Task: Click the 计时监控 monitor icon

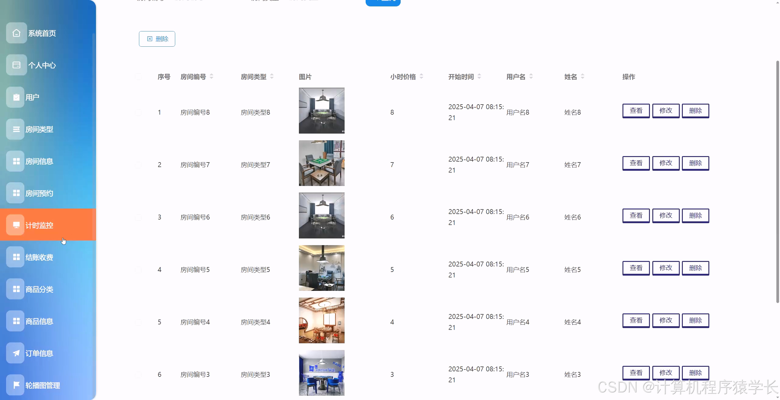Action: [16, 225]
